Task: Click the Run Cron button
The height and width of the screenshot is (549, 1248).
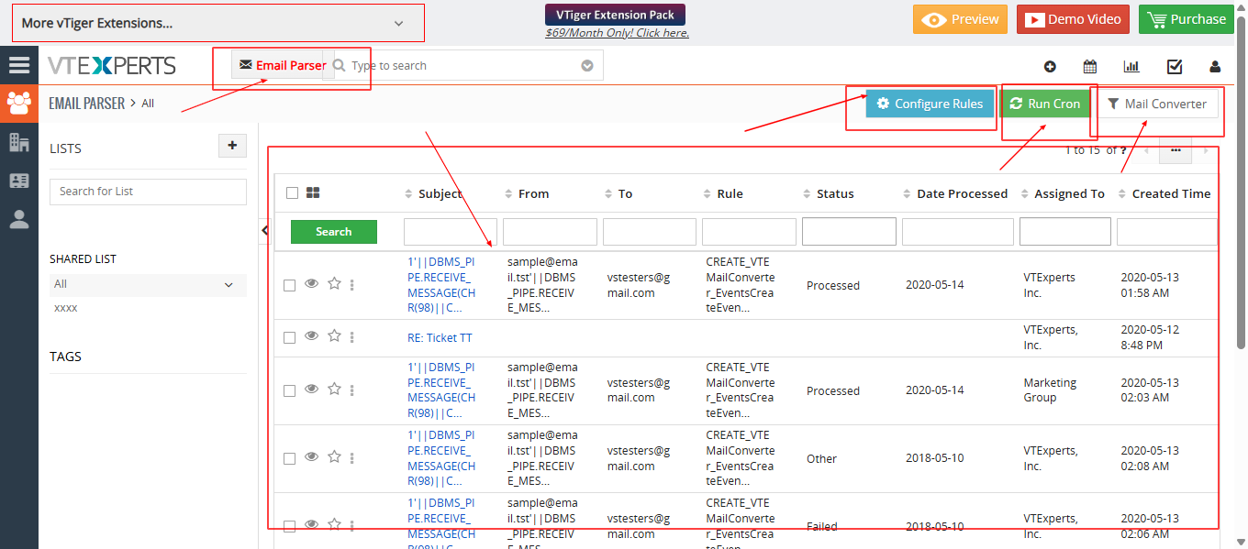Action: (1044, 104)
